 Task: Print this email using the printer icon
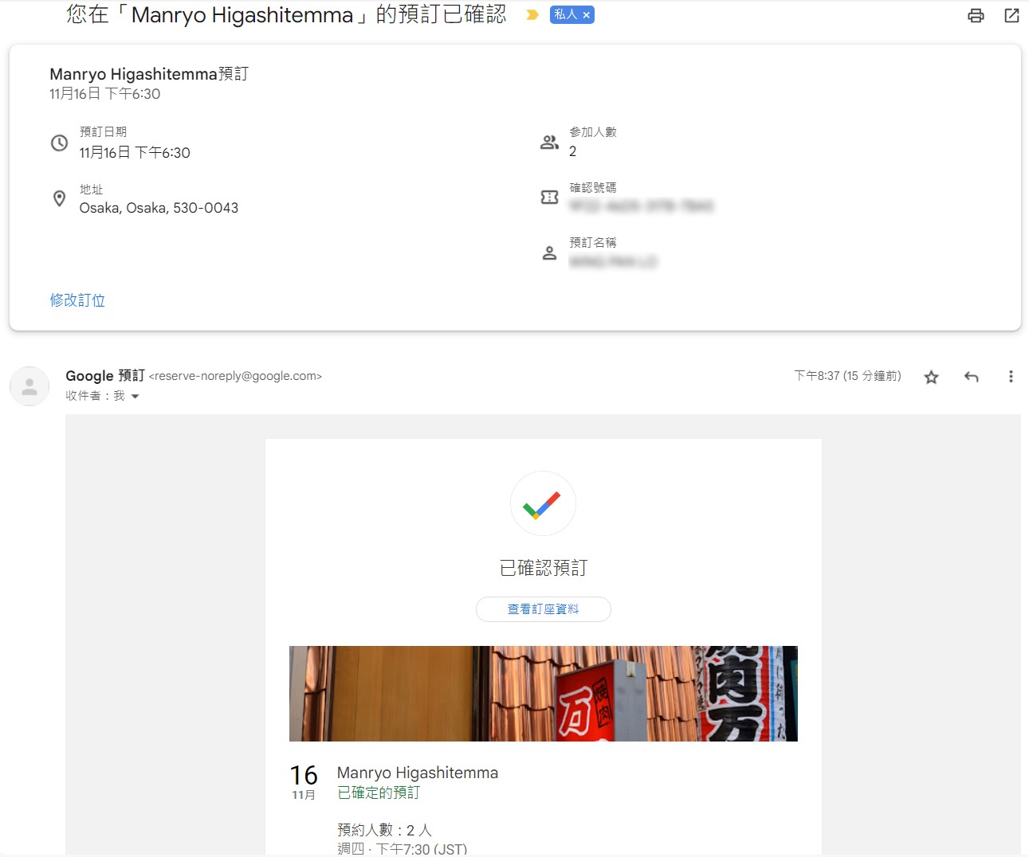pos(976,15)
